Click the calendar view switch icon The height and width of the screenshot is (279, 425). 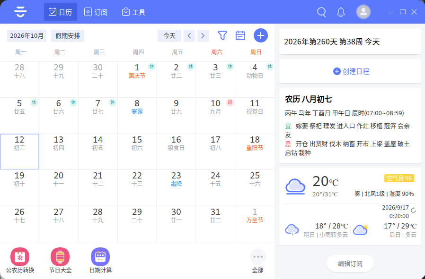pyautogui.click(x=240, y=35)
